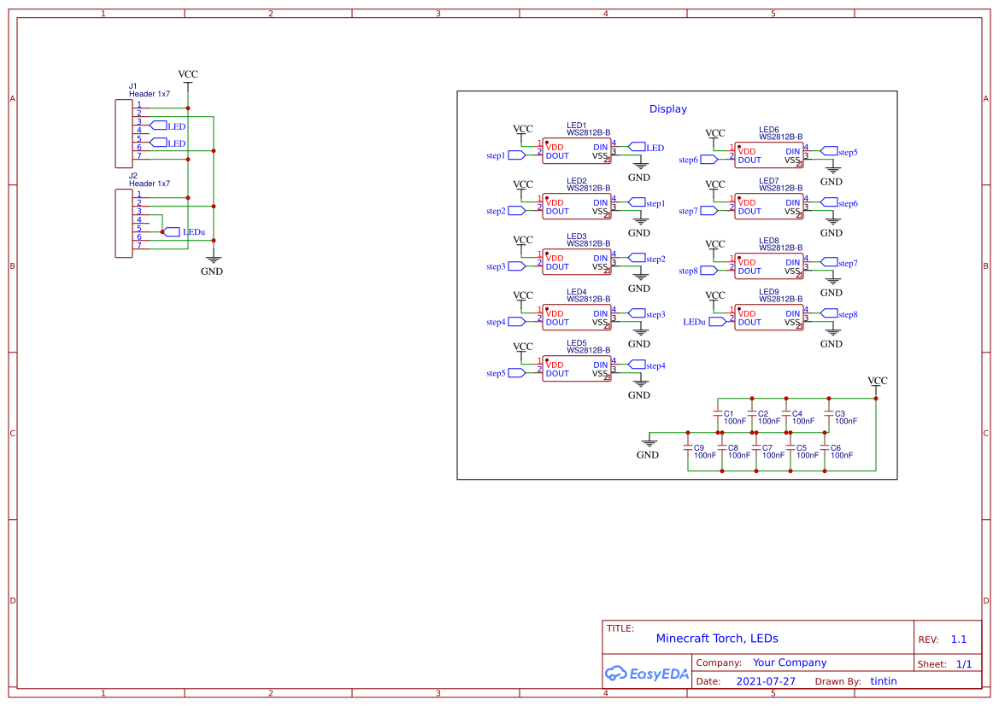Select the date value 2021-07-27
This screenshot has height=706, width=999.
tap(766, 681)
